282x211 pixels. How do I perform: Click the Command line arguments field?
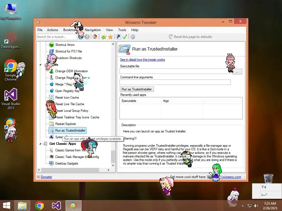(175, 82)
